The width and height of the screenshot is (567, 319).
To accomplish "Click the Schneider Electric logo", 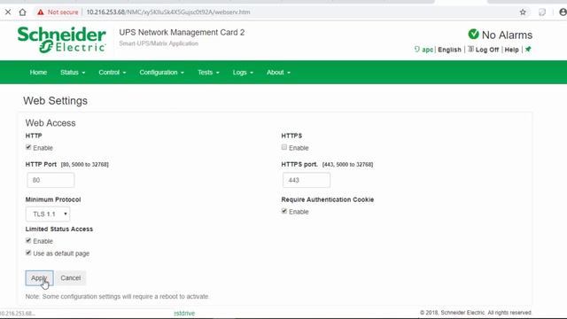I will (62, 40).
